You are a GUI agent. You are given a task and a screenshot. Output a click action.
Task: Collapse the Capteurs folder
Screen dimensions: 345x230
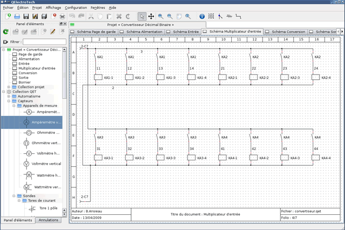9,101
